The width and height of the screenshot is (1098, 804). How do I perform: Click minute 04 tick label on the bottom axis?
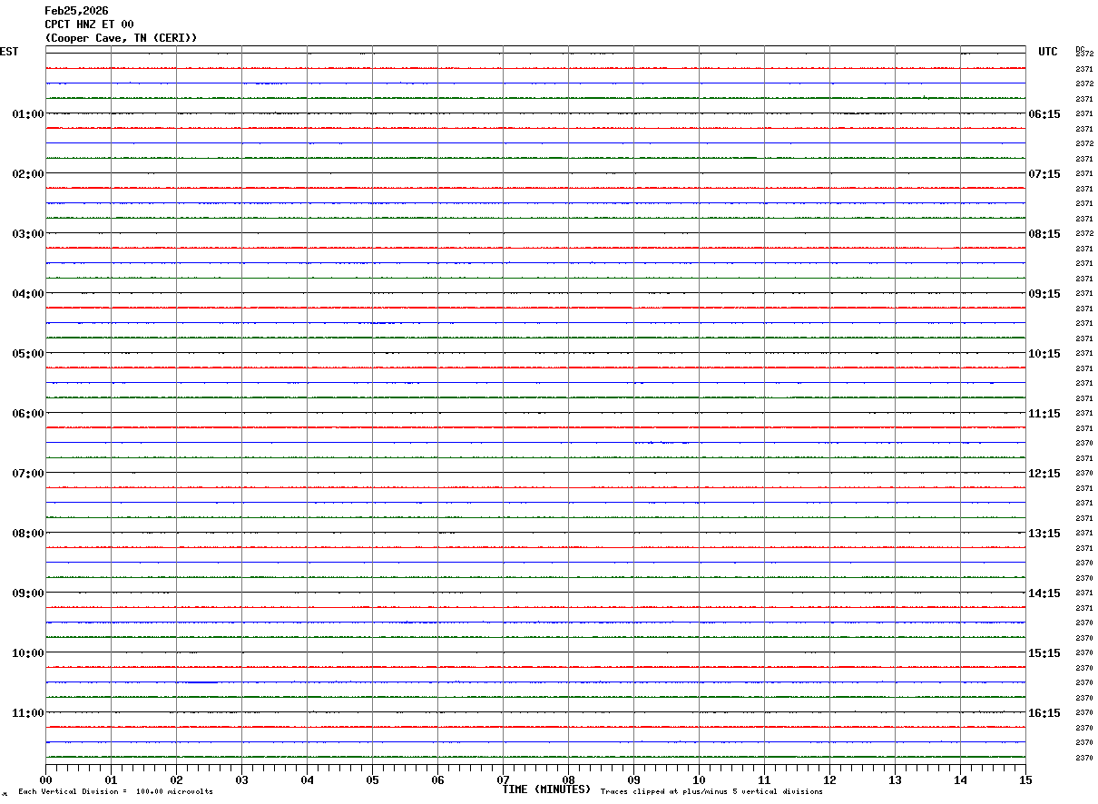[307, 779]
